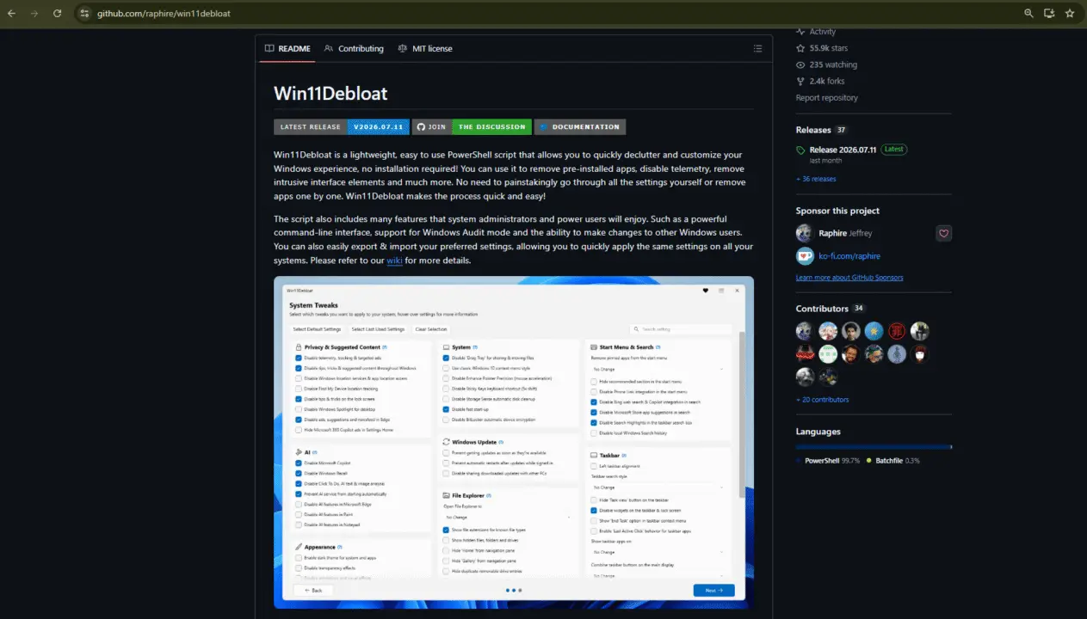
Task: Open the Show taskbar apps on dropdown
Action: (659, 552)
